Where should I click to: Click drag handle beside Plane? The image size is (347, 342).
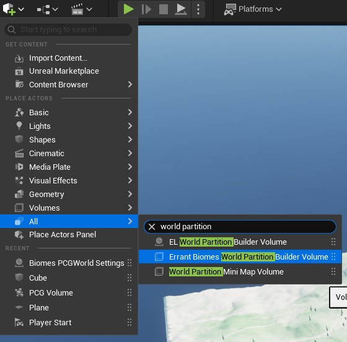point(130,308)
